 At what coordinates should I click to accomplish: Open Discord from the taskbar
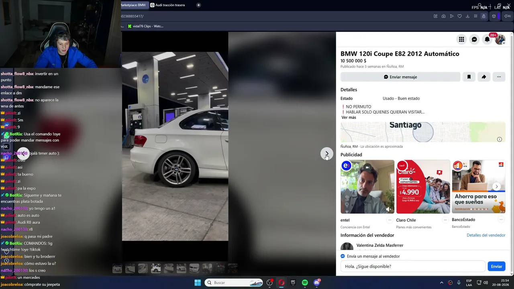[x=316, y=283]
